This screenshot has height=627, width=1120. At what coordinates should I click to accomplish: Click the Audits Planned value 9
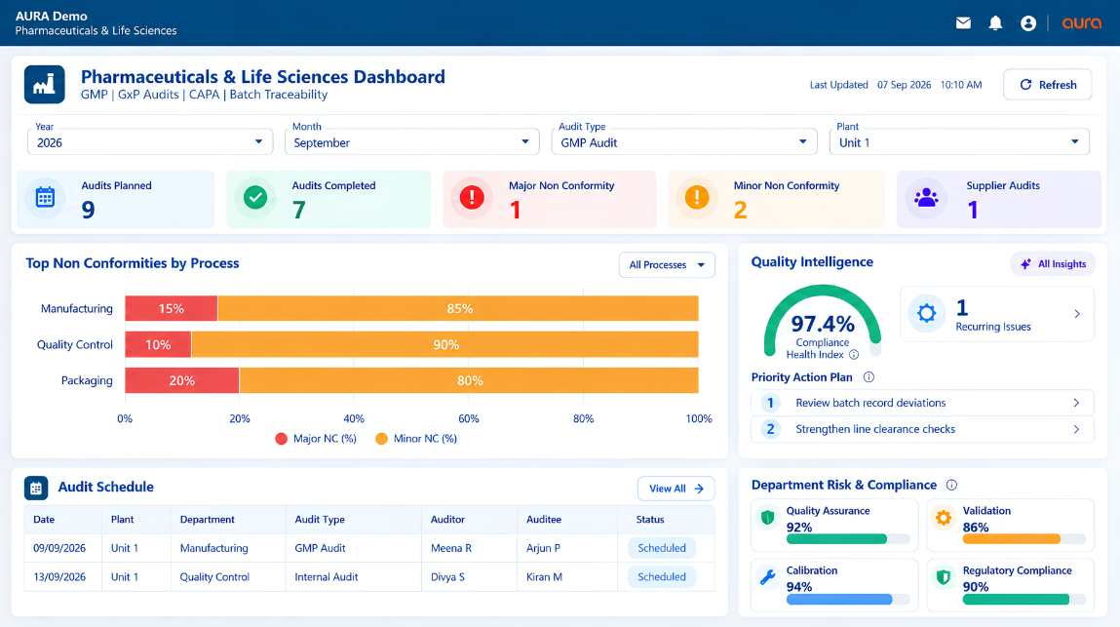tap(88, 210)
